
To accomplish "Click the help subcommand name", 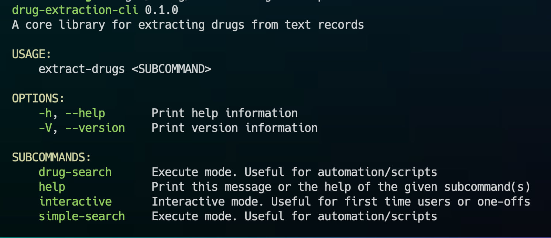I will click(52, 187).
